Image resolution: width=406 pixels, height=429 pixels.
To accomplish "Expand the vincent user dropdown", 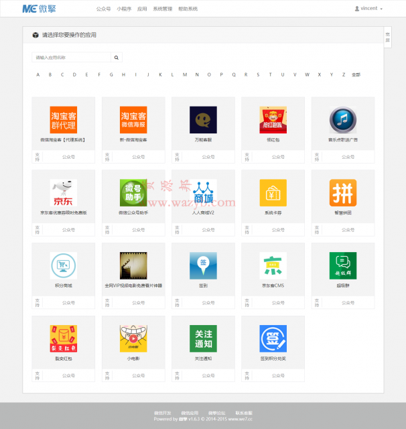I will click(x=368, y=9).
